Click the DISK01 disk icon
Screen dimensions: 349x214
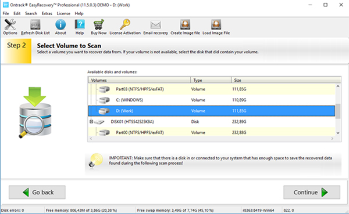99,122
